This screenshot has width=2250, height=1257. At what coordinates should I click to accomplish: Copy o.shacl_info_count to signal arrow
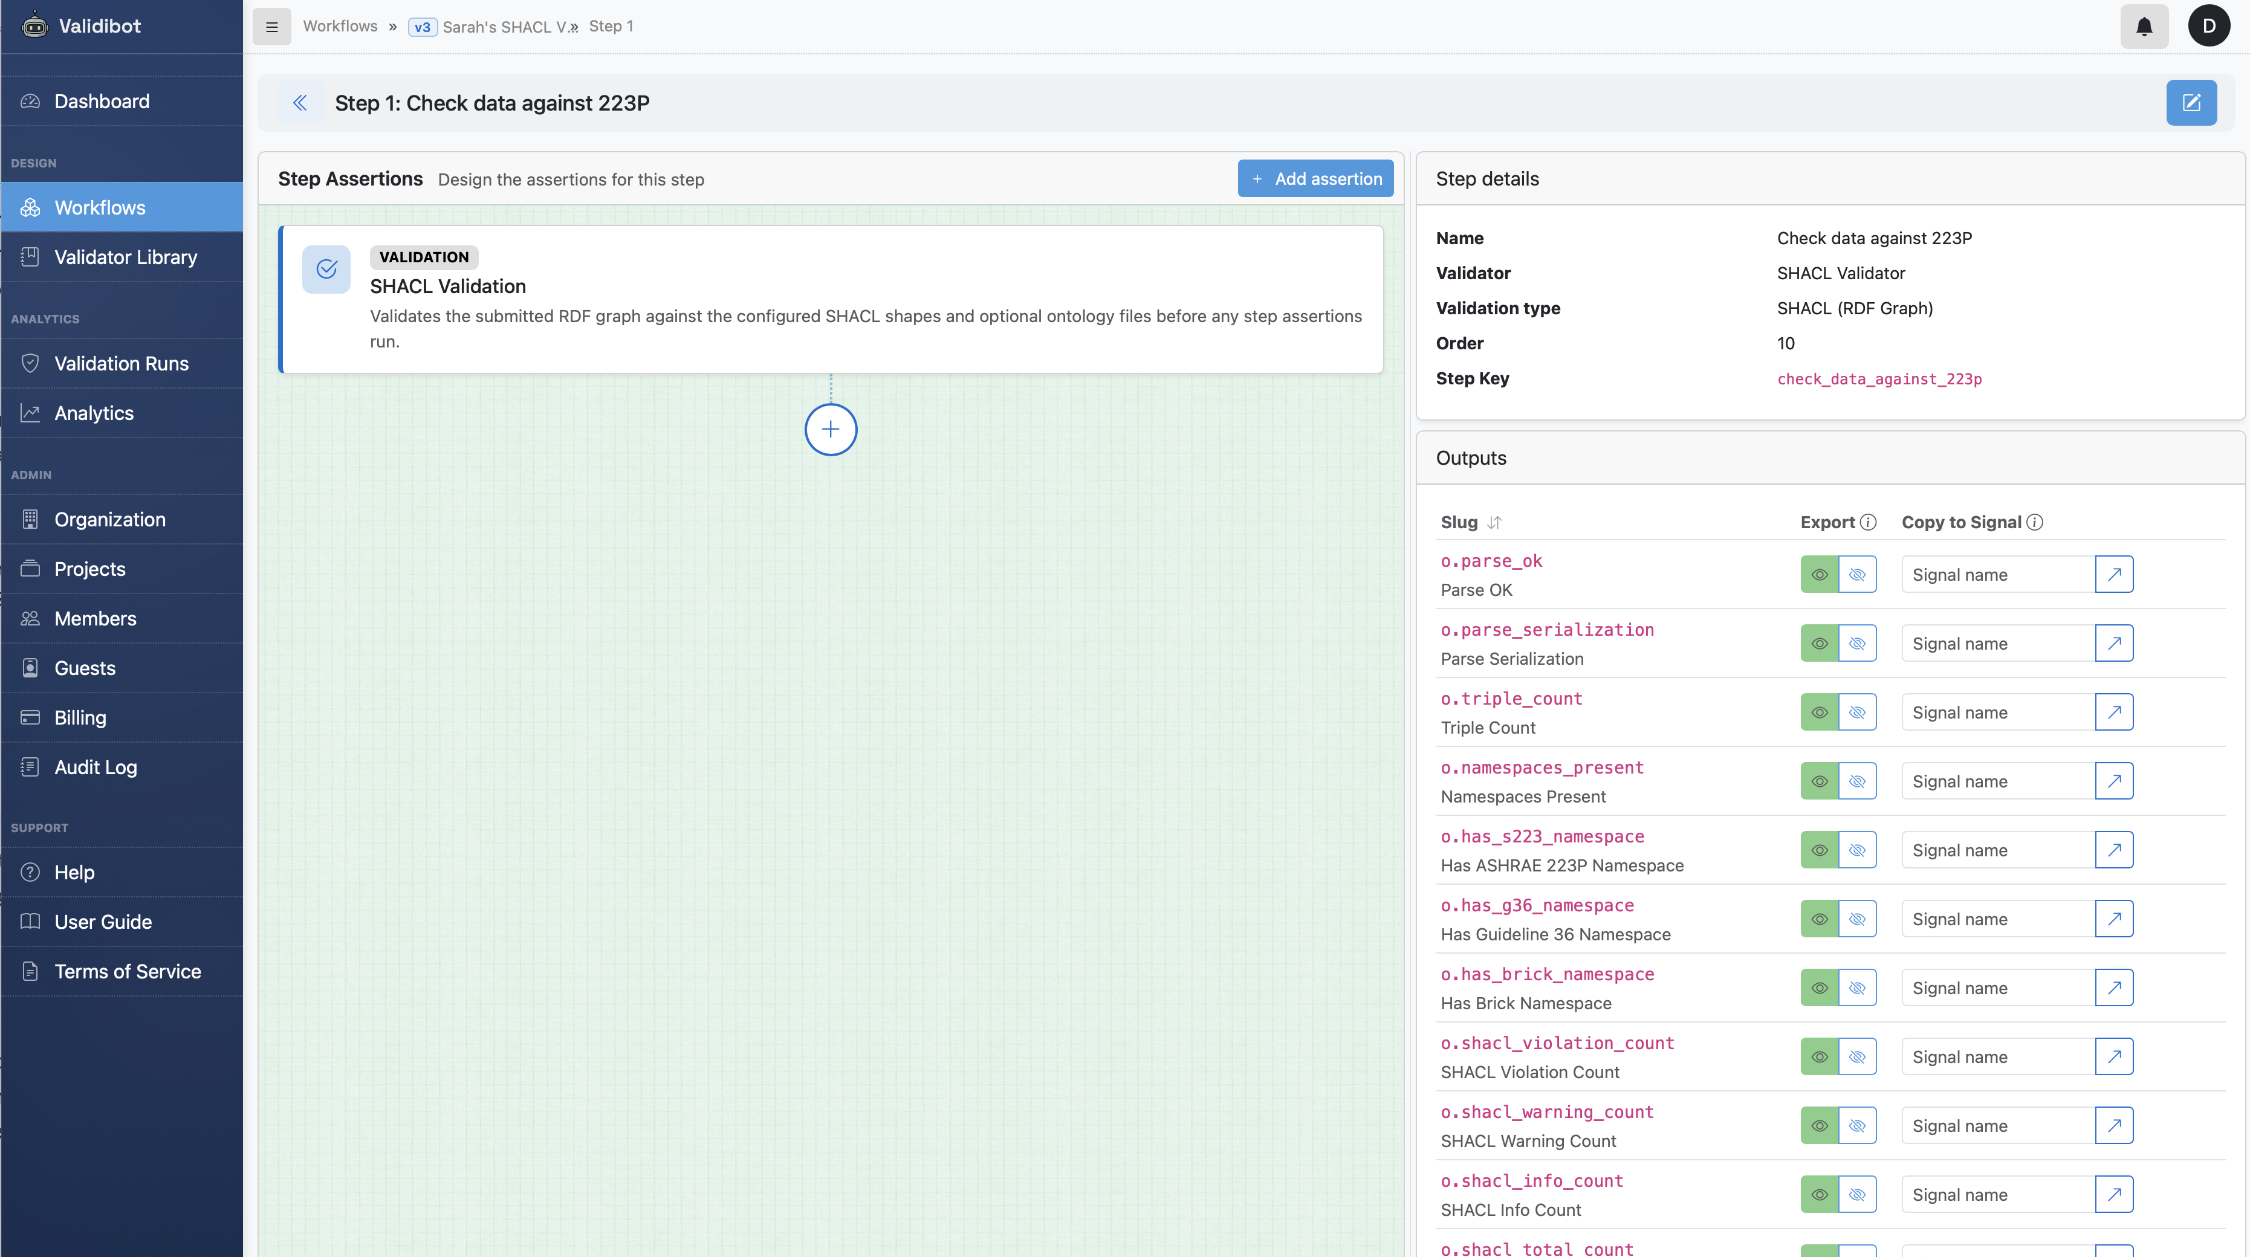pos(2115,1195)
